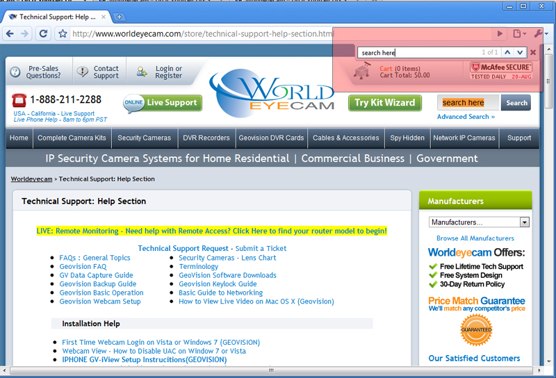Open First Time Webcam Login link
Viewport: 556px width, 378px height.
point(161,342)
